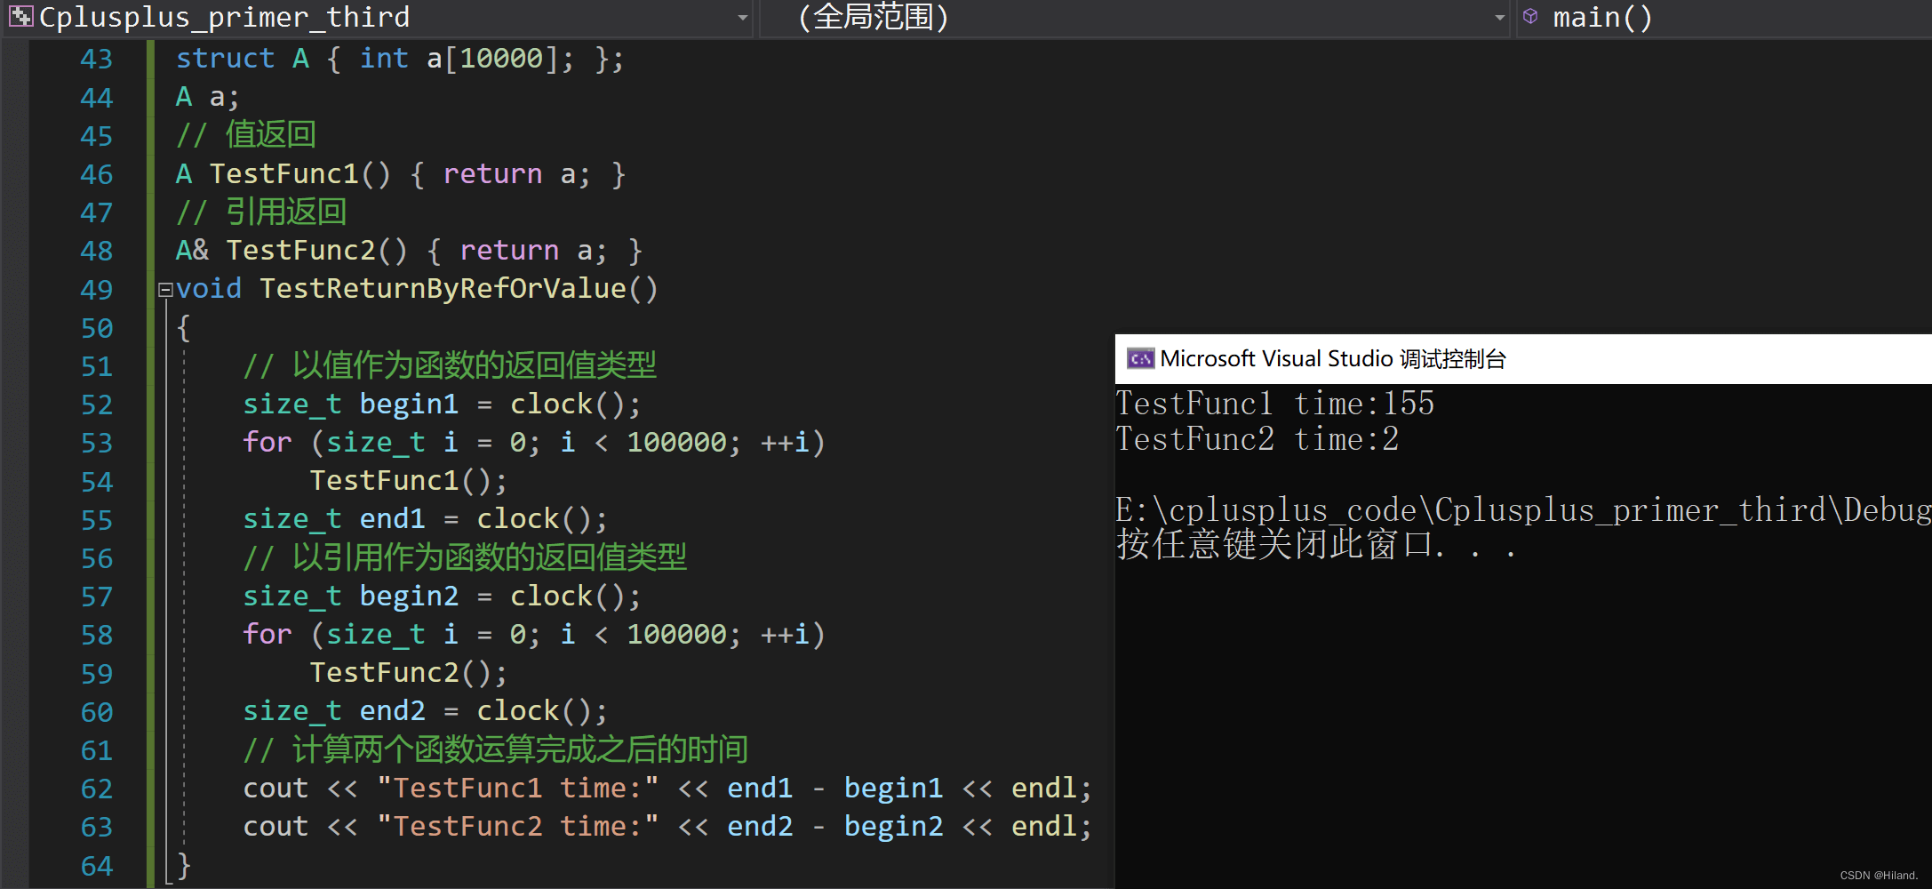Viewport: 1932px width, 889px height.
Task: Click breakpoint margin beside line 53
Action: point(14,443)
